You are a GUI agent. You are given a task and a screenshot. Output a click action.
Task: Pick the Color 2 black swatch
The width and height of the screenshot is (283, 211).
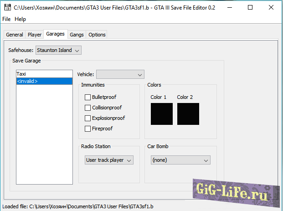coord(188,114)
